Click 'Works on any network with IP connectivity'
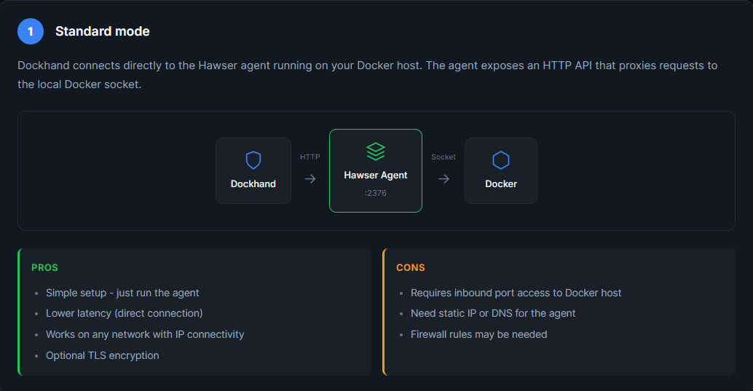Image resolution: width=753 pixels, height=391 pixels. [x=145, y=334]
